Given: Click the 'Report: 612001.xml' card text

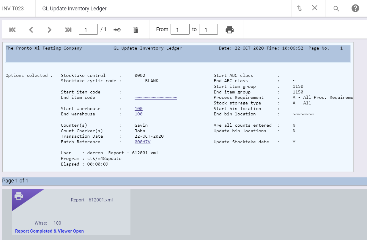Looking at the screenshot, I should click(x=92, y=200).
